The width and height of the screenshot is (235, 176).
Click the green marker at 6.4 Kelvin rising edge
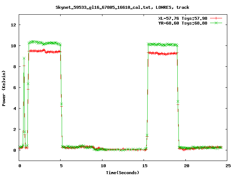coord(28,84)
